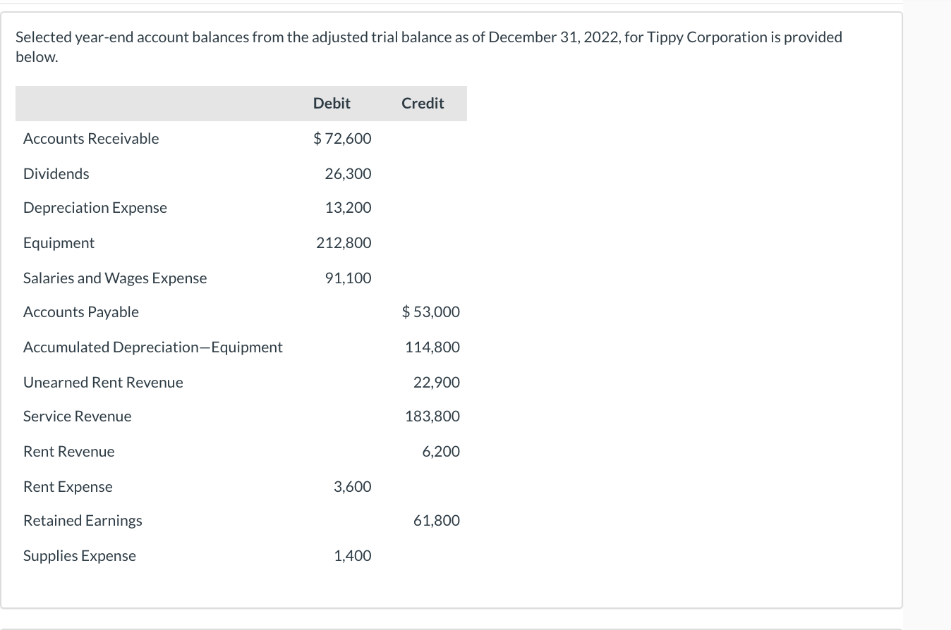This screenshot has height=630, width=951.
Task: Click the $53,000 Accounts Payable credit
Action: click(430, 311)
